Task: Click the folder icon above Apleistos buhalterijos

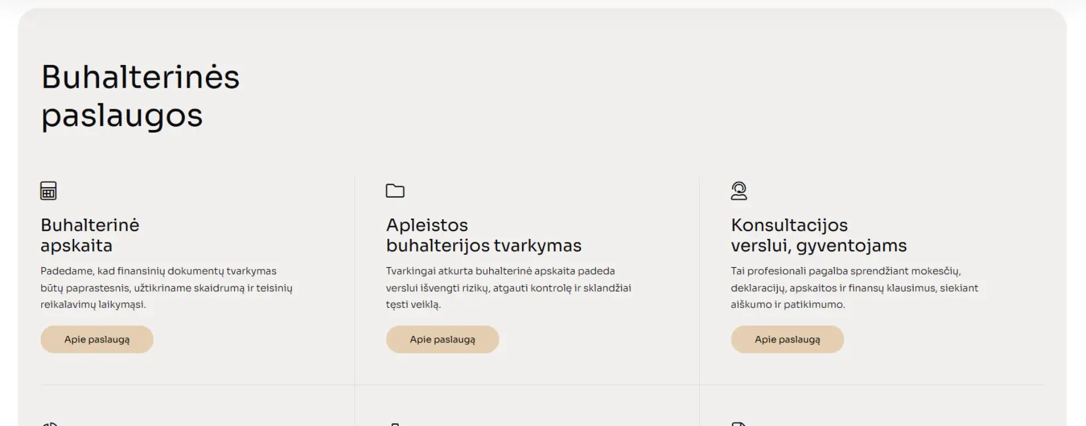Action: click(395, 191)
